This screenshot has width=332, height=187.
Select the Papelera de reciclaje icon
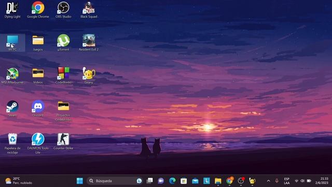(12, 144)
